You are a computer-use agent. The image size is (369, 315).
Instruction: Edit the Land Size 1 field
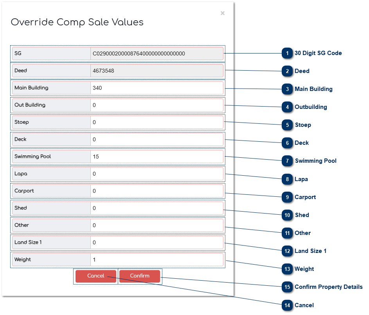157,242
